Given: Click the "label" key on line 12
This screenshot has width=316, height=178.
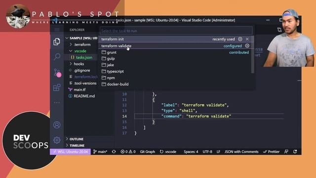Looking at the screenshot, I should click(169, 105).
